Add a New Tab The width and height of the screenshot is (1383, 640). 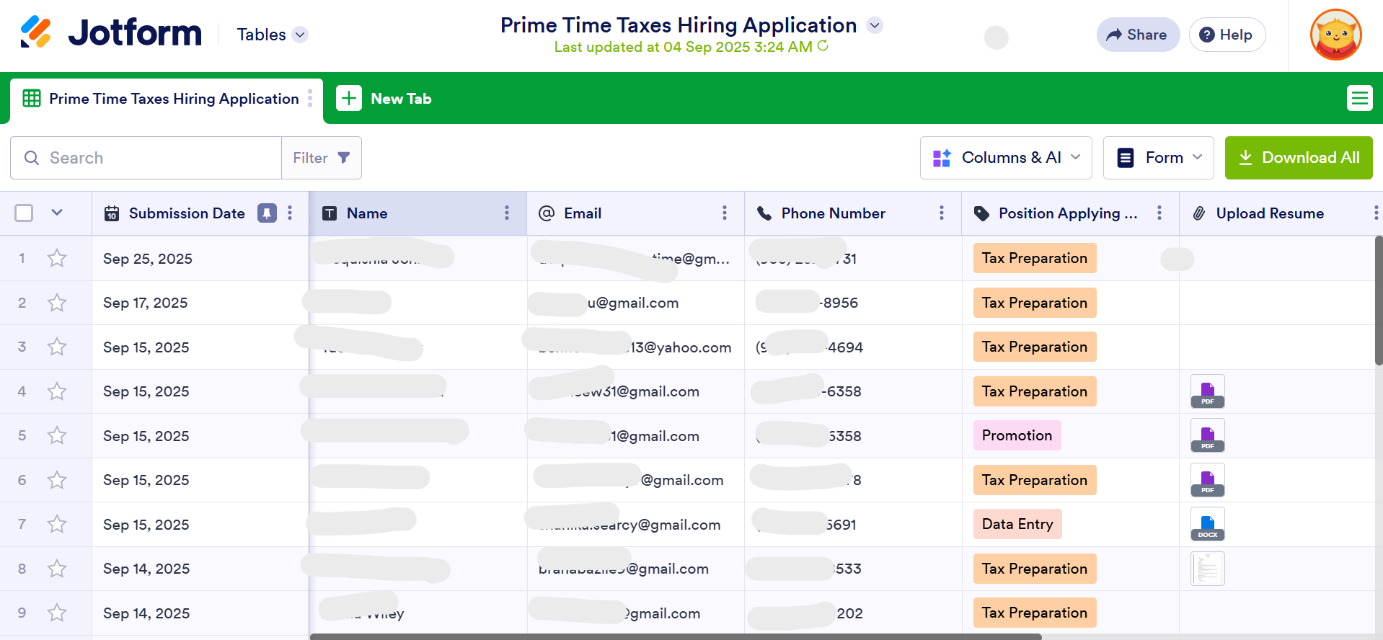384,99
